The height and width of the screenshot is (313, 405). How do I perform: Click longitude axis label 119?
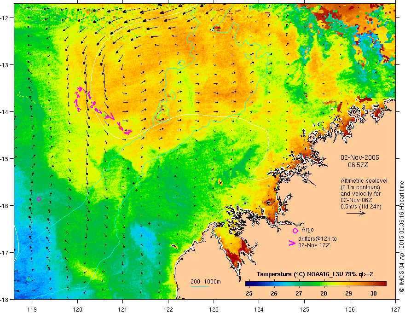pos(32,310)
